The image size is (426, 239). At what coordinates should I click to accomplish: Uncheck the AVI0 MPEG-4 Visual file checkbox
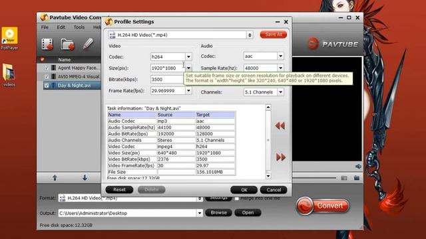click(x=47, y=76)
